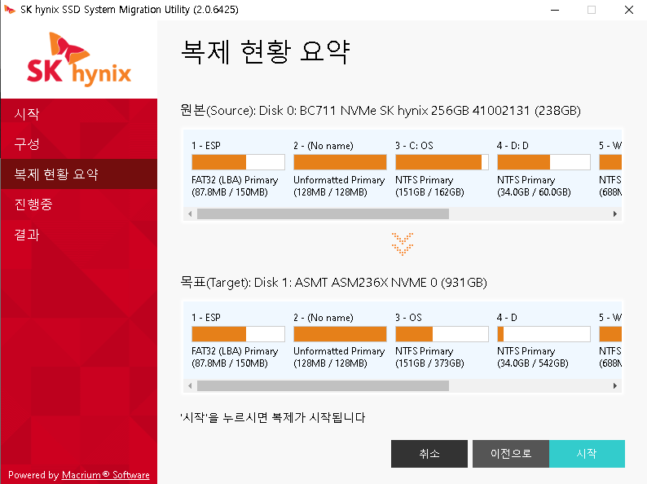
Task: Select target partition 3 - OS usage bar
Action: click(x=442, y=334)
